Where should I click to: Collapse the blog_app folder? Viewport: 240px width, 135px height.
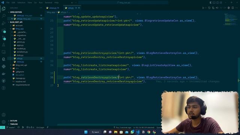coord(19,29)
